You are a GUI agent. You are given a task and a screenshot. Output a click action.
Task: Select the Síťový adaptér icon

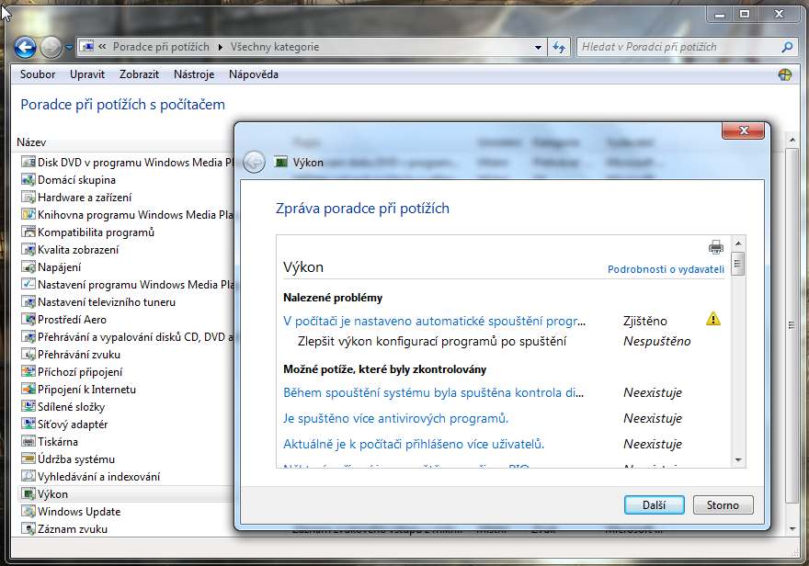point(28,424)
